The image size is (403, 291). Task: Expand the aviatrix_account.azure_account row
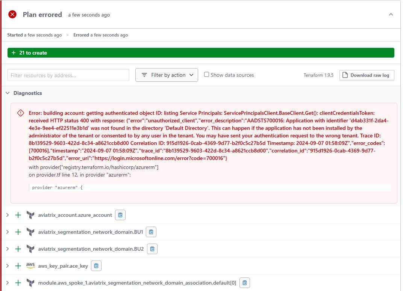tap(8, 215)
